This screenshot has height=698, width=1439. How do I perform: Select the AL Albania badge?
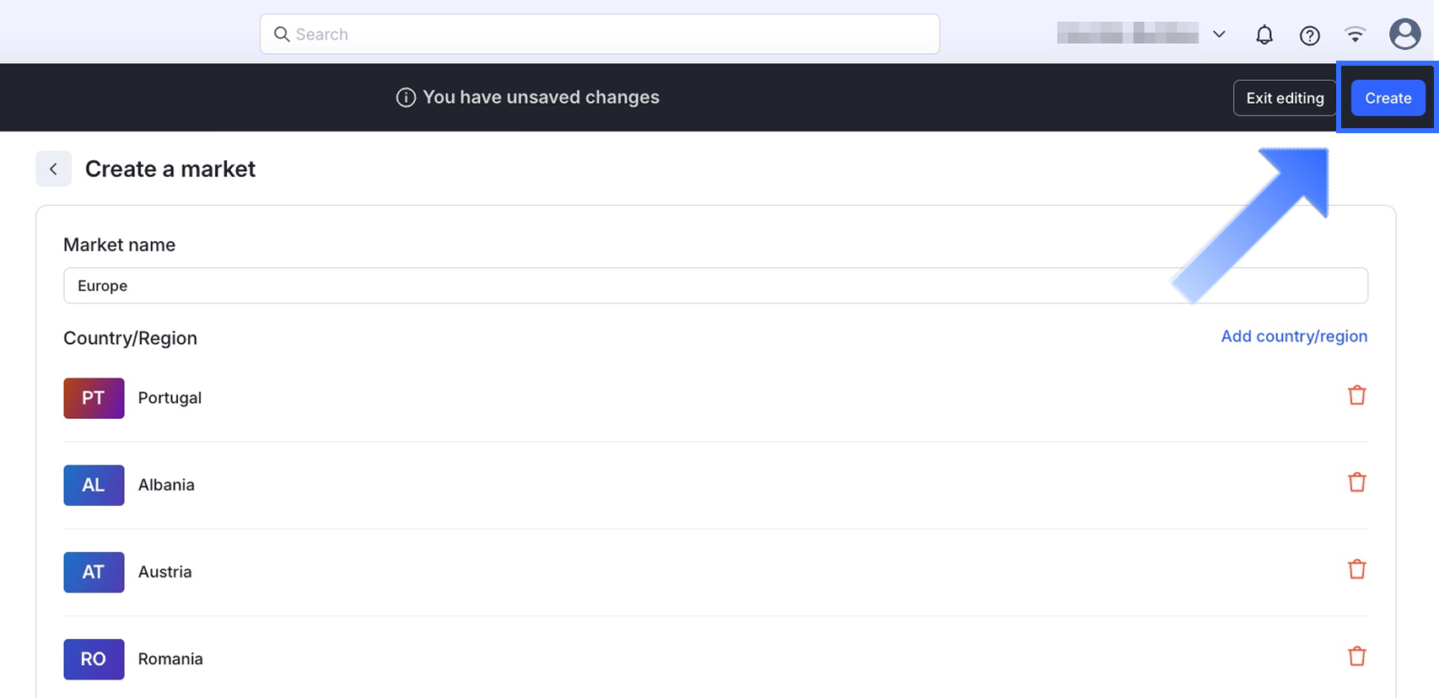(94, 486)
